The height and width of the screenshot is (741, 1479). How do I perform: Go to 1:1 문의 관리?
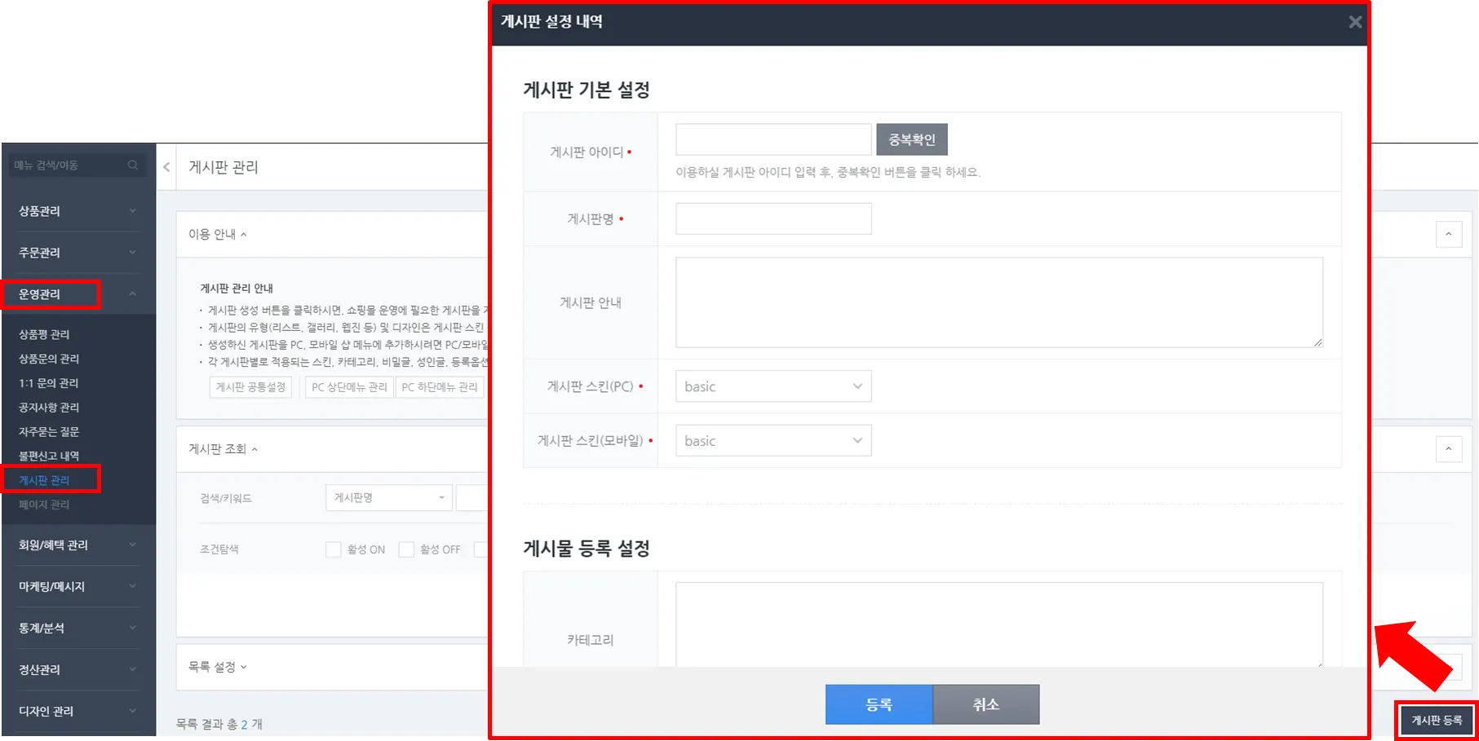tap(48, 383)
